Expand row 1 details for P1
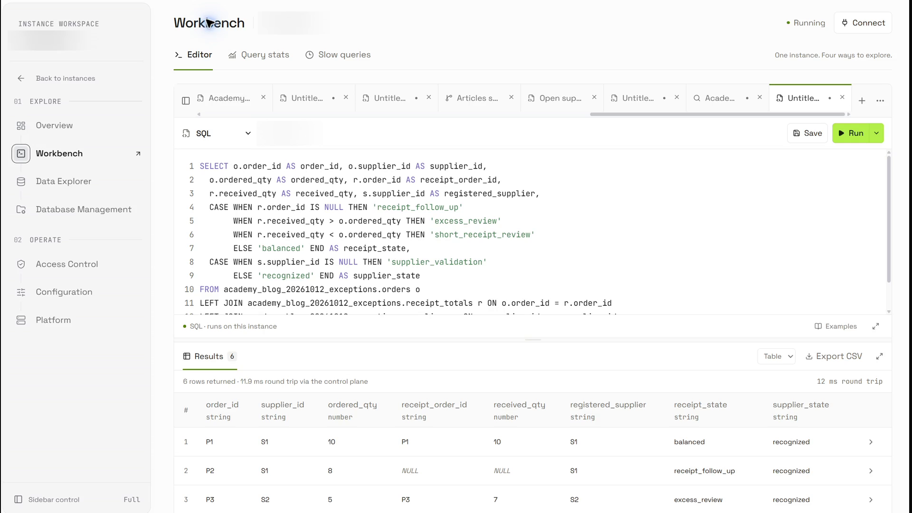The height and width of the screenshot is (513, 912). (x=871, y=442)
